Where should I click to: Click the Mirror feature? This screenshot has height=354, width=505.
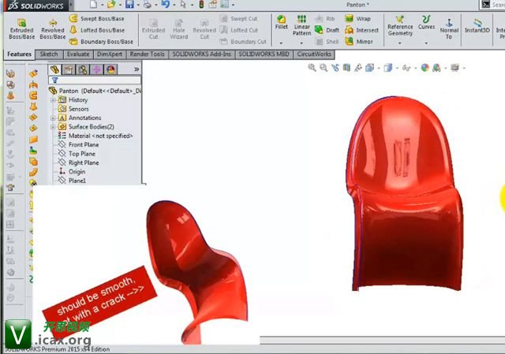pyautogui.click(x=358, y=42)
